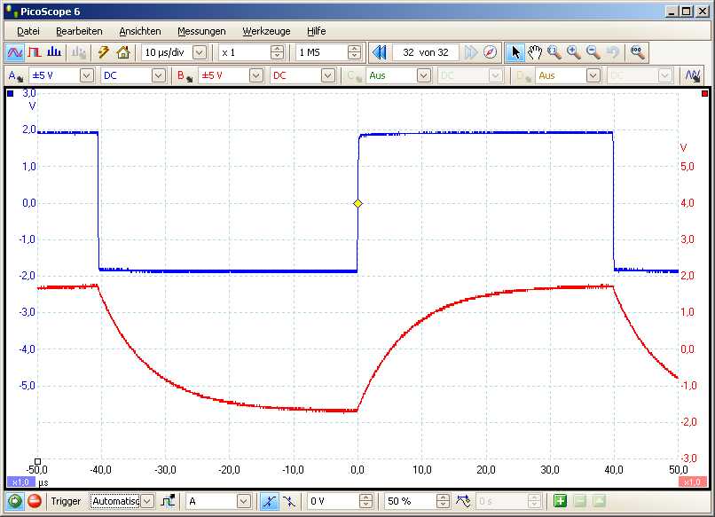715x517 pixels.
Task: Open timebase 10 µs/div dropdown
Action: 200,52
